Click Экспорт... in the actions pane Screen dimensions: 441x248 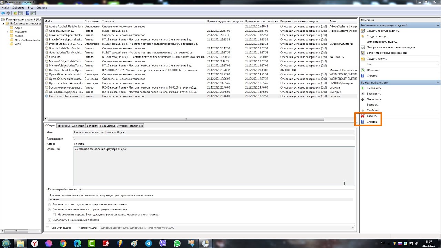coord(373,105)
